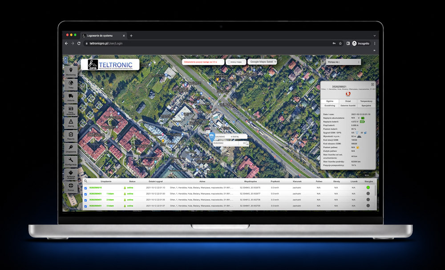Uncheck the 1 Adam row checkbox
The width and height of the screenshot is (445, 270).
pyautogui.click(x=86, y=194)
